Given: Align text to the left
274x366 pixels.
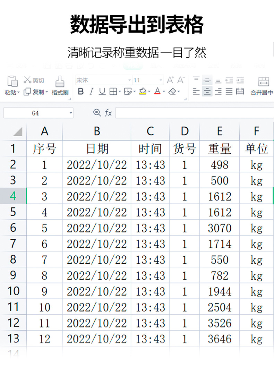Looking at the screenshot, I should click(196, 92).
